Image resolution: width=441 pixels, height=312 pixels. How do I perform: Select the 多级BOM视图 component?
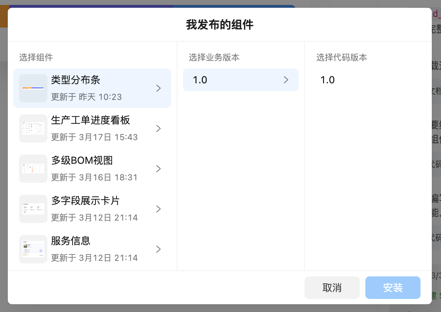pyautogui.click(x=92, y=169)
